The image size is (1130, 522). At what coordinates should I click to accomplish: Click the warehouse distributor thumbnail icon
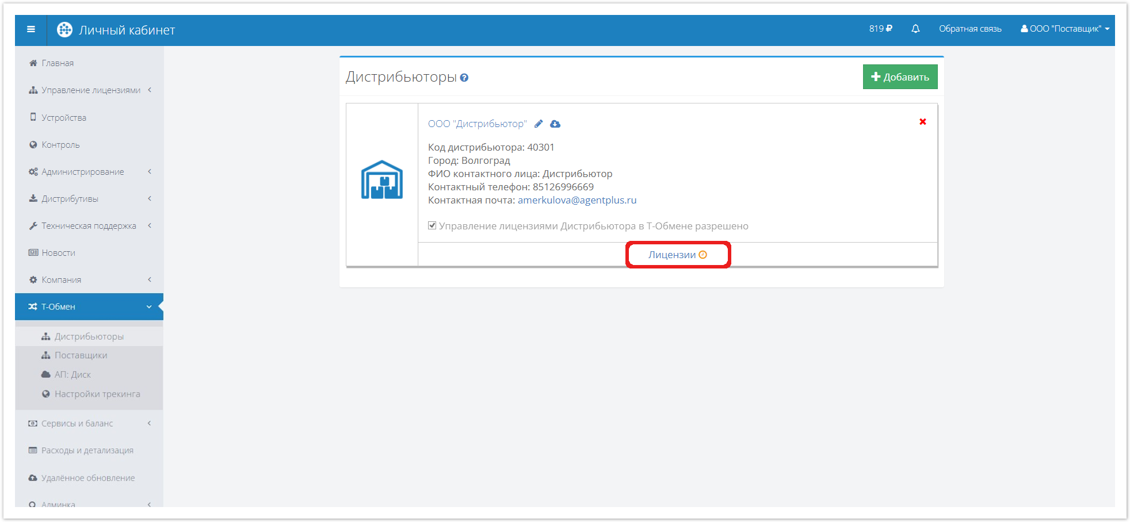coord(382,180)
